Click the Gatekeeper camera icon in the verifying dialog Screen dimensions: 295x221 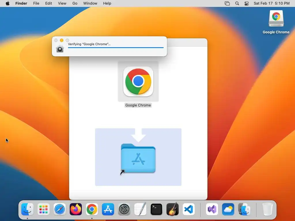tap(60, 49)
